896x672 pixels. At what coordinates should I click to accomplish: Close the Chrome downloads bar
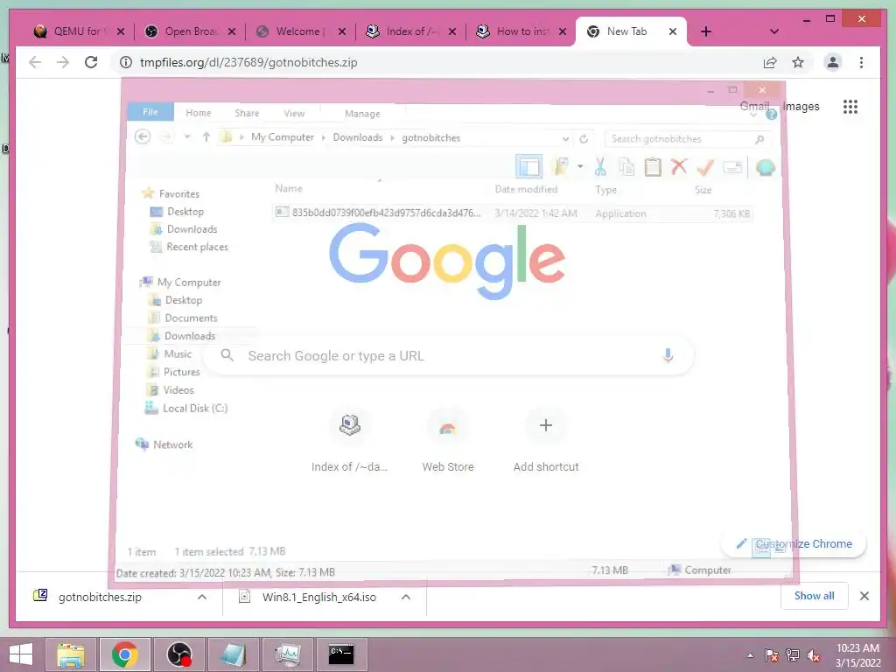pyautogui.click(x=864, y=596)
